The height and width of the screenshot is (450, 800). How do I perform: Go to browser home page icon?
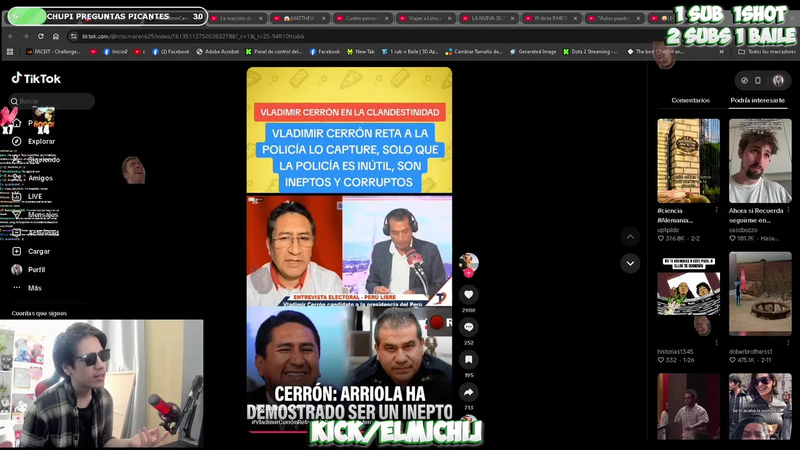(56, 36)
